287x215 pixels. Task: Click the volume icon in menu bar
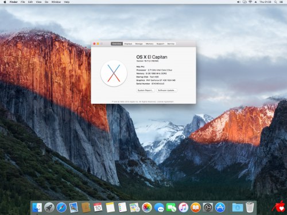coord(239,2)
